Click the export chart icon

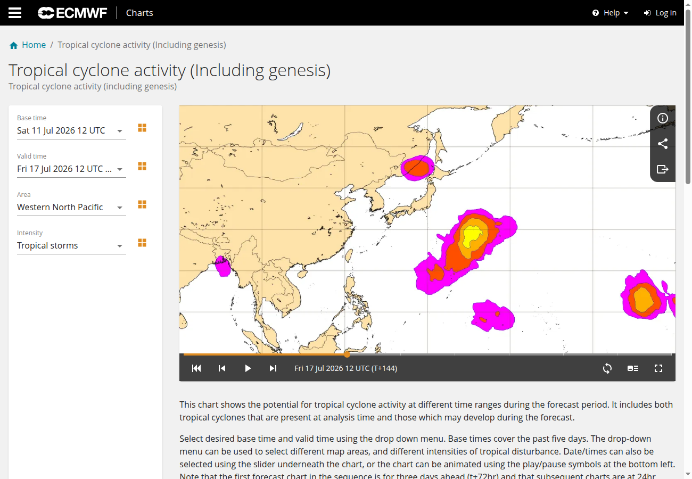pyautogui.click(x=663, y=169)
